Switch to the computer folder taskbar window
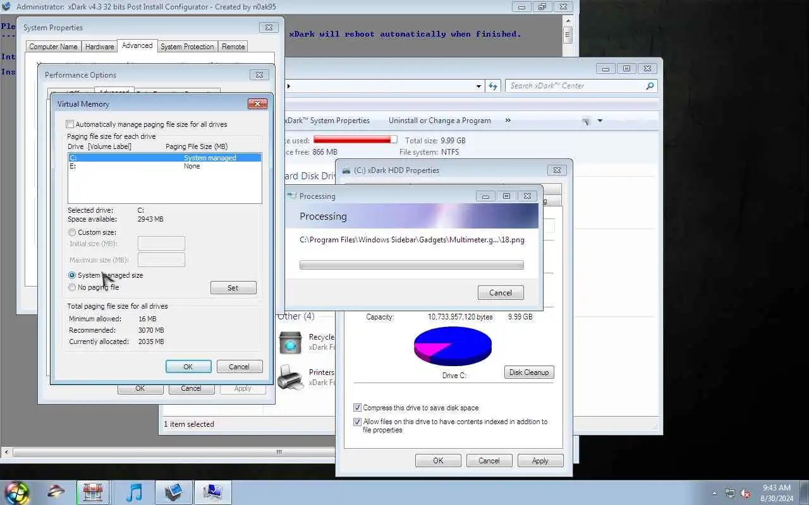Screen dimensions: 809x505 (x=173, y=492)
